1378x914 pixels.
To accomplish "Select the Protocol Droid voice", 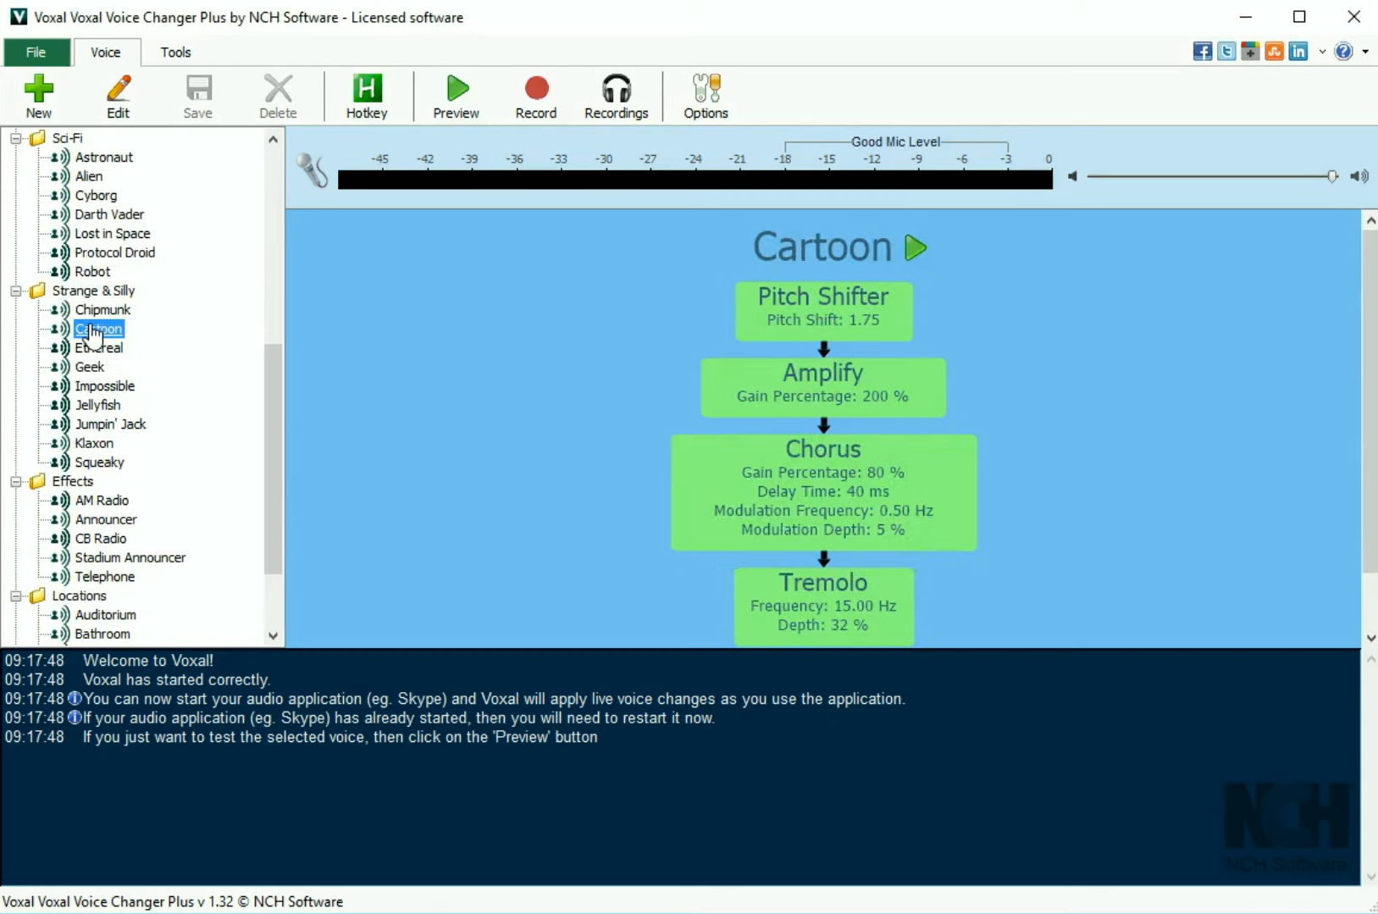I will tap(115, 252).
